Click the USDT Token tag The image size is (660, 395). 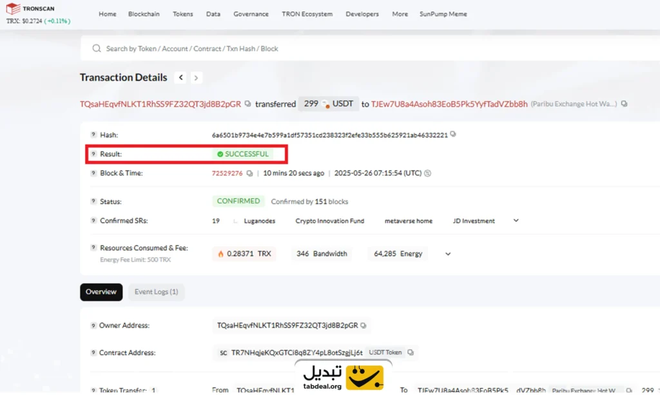[385, 353]
